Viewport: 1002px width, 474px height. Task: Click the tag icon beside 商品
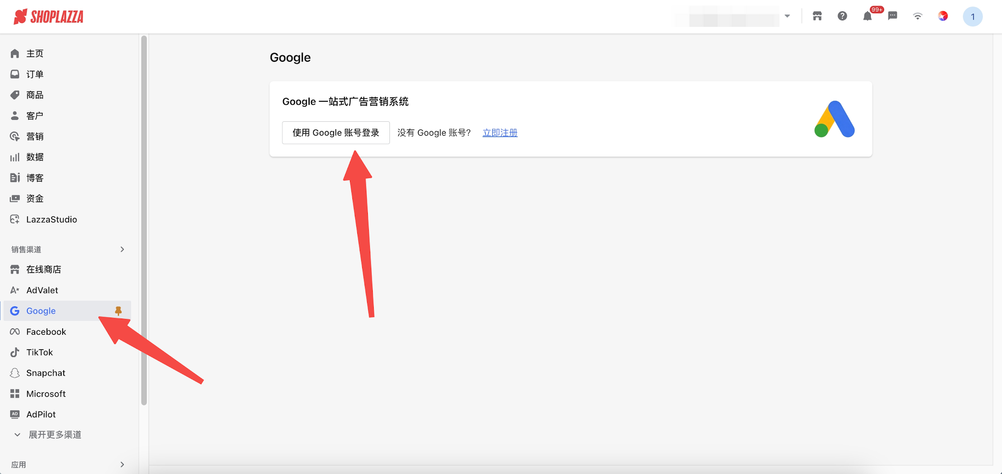(15, 95)
